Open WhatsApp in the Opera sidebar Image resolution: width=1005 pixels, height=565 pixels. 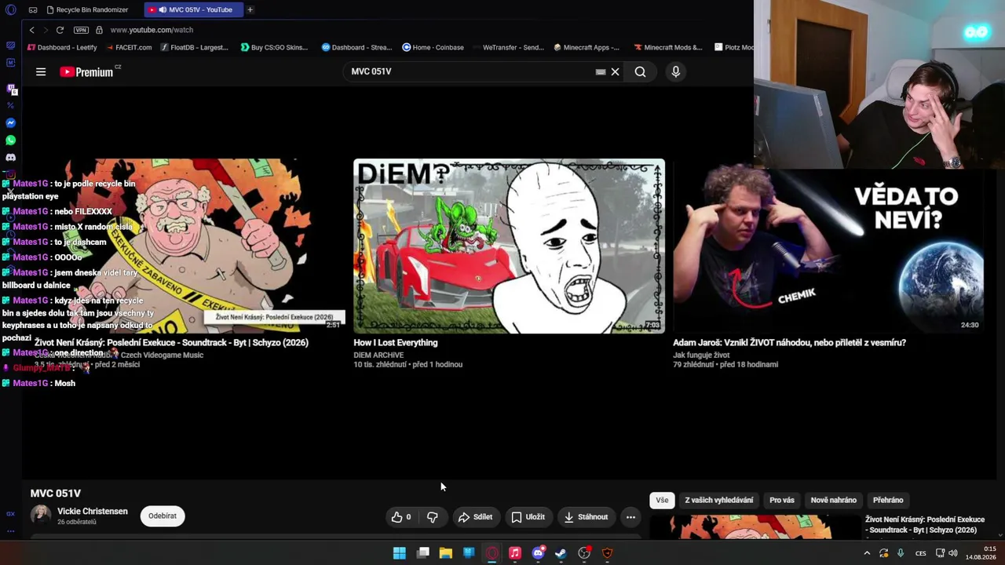coord(10,140)
